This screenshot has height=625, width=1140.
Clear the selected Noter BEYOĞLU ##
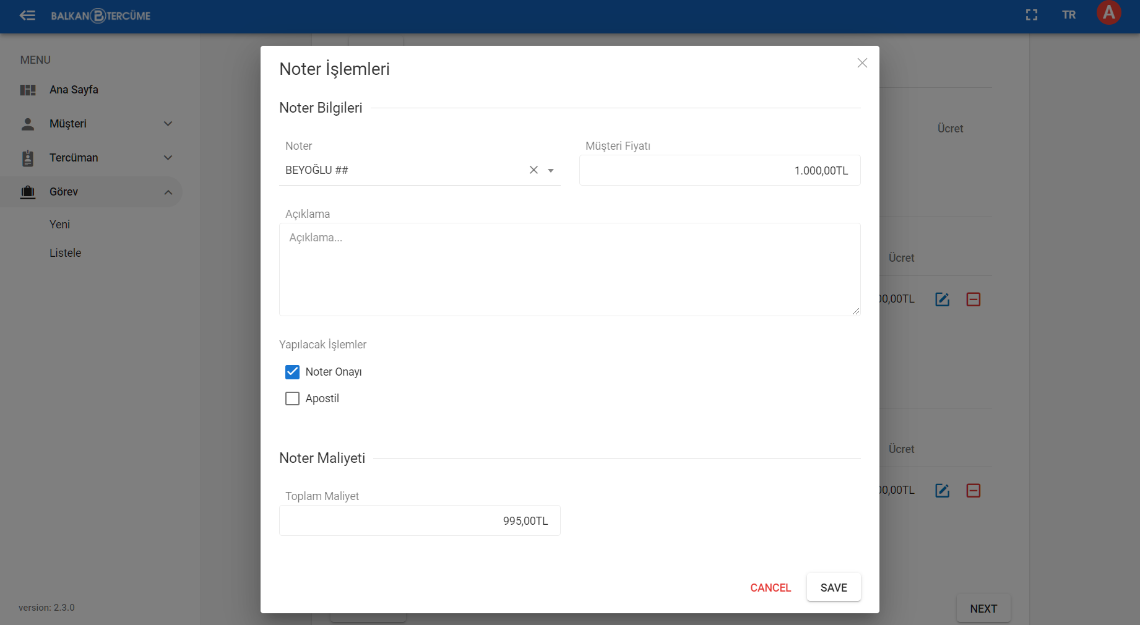pos(533,170)
